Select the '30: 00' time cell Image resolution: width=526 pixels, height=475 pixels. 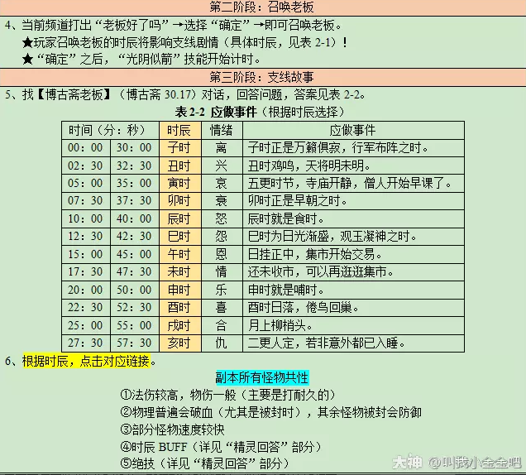click(134, 148)
